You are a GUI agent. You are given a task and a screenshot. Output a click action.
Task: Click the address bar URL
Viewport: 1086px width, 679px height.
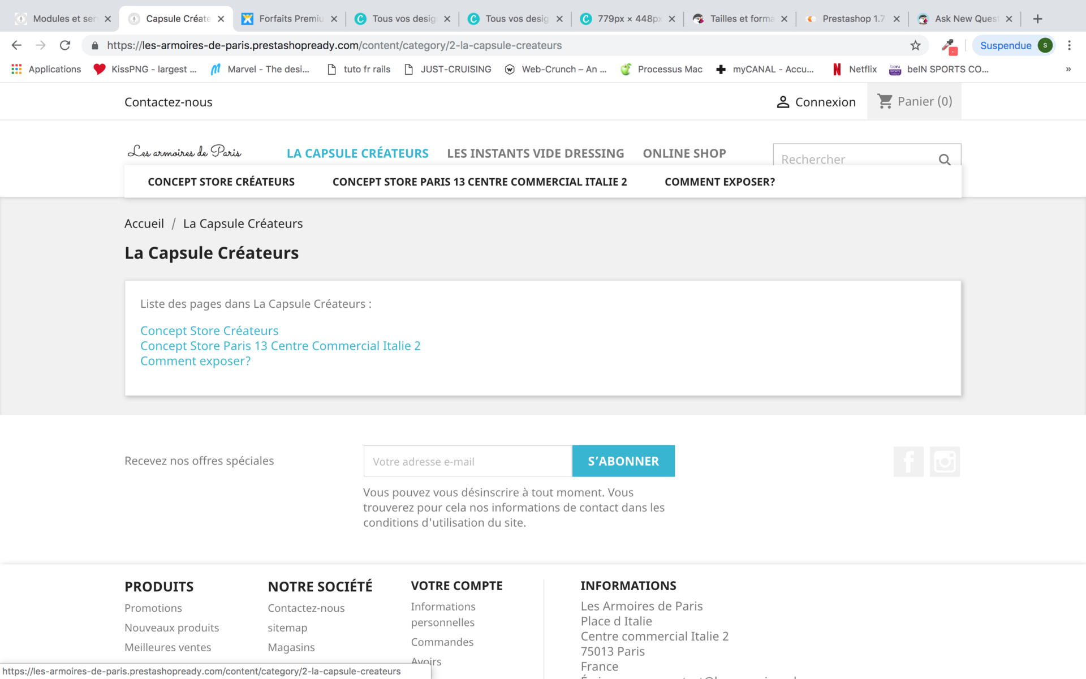(x=334, y=45)
